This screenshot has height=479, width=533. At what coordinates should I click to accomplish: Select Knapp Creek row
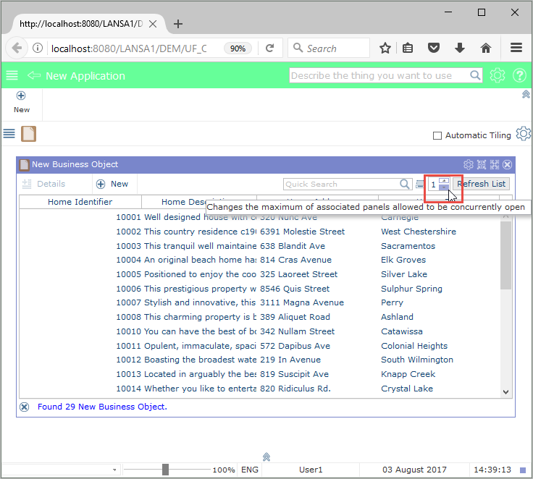point(260,374)
